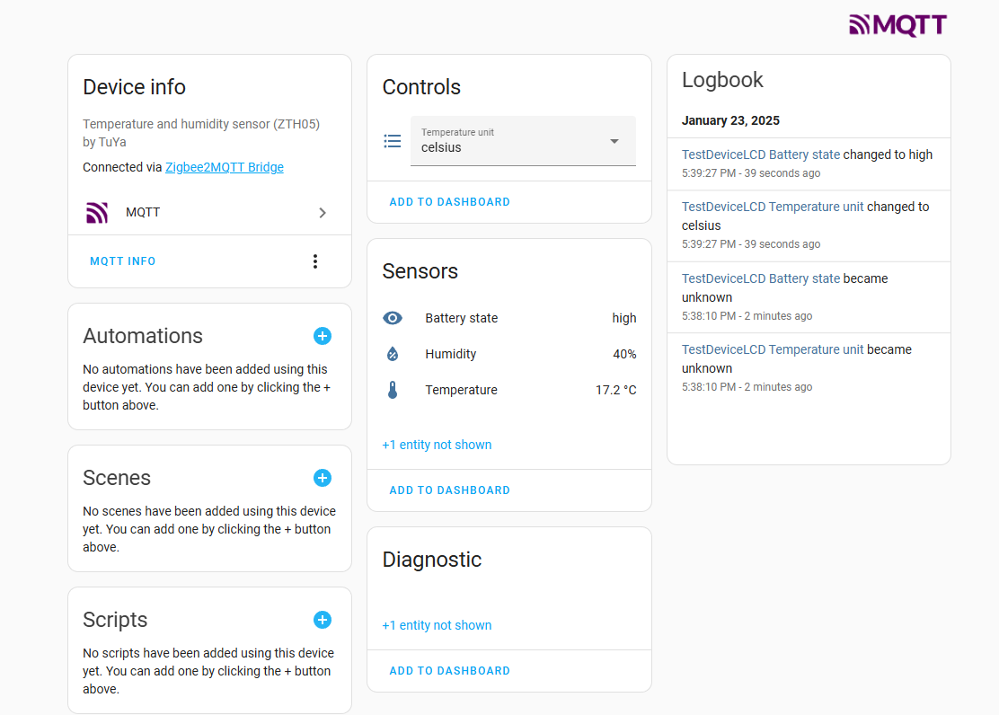Click ADD TO DASHBOARD in Sensors card
The image size is (999, 715).
(x=449, y=490)
